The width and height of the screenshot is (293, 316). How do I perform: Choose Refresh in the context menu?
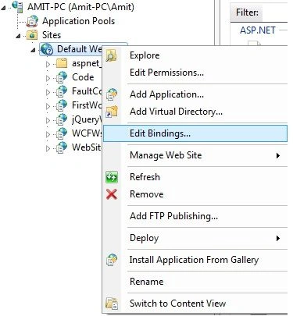[195, 177]
